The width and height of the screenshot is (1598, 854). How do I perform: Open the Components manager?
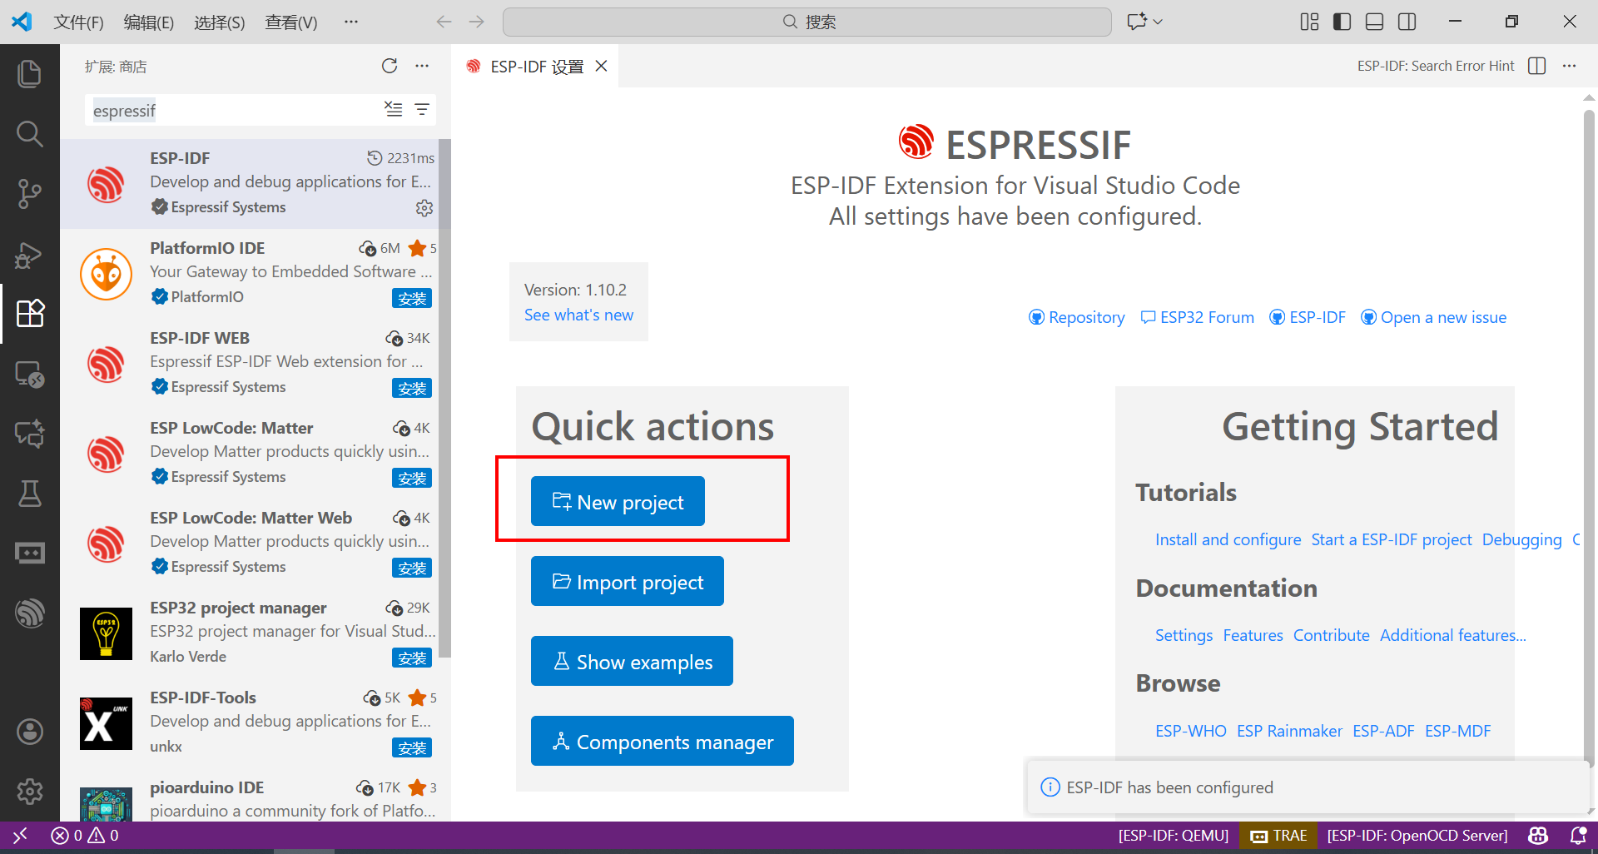[663, 741]
